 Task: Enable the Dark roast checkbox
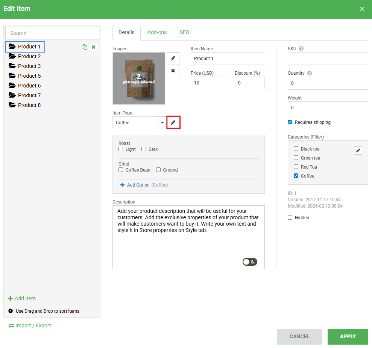click(144, 149)
